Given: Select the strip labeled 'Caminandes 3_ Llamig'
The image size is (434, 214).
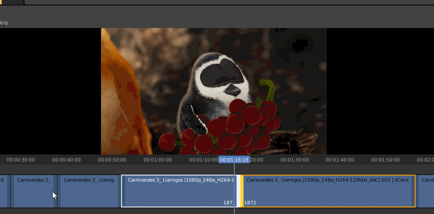Looking at the screenshot, I should (89, 191).
